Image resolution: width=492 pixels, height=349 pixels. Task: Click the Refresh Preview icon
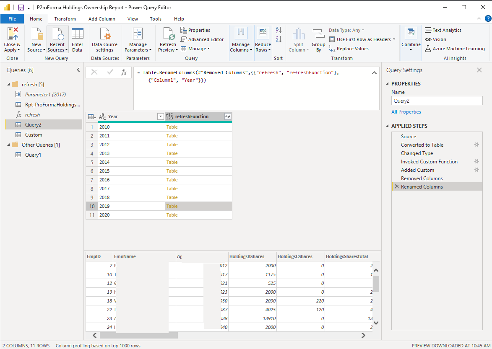168,34
